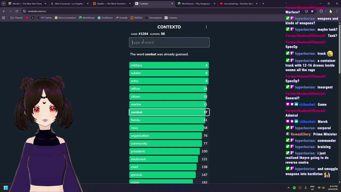Viewport: 341px width, 192px height.
Task: Select the 'lieutenant' guess row
Action: coord(169,159)
